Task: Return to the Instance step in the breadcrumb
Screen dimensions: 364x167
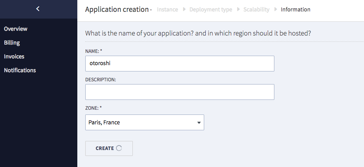Action: (167, 9)
